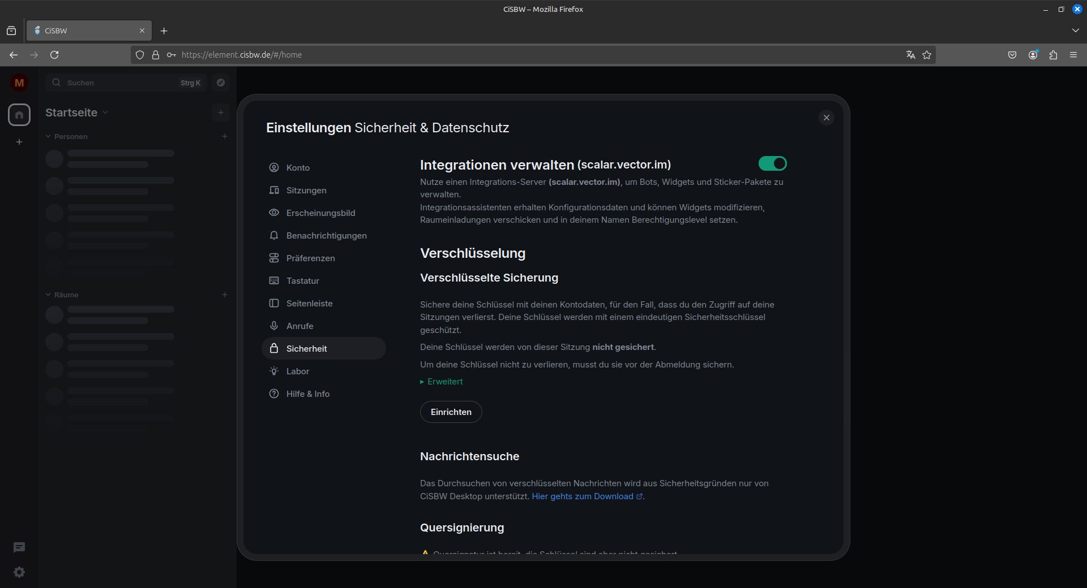Toggle the Integrationen verwalten switch
This screenshot has width=1087, height=588.
click(772, 164)
